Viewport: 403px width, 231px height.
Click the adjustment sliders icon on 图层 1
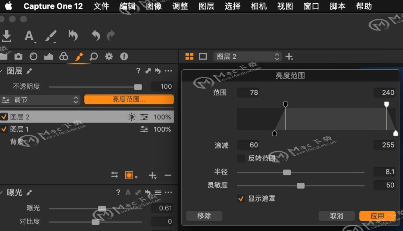[144, 129]
